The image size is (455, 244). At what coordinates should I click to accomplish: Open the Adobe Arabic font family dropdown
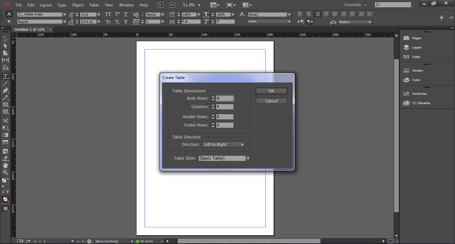tap(65, 14)
